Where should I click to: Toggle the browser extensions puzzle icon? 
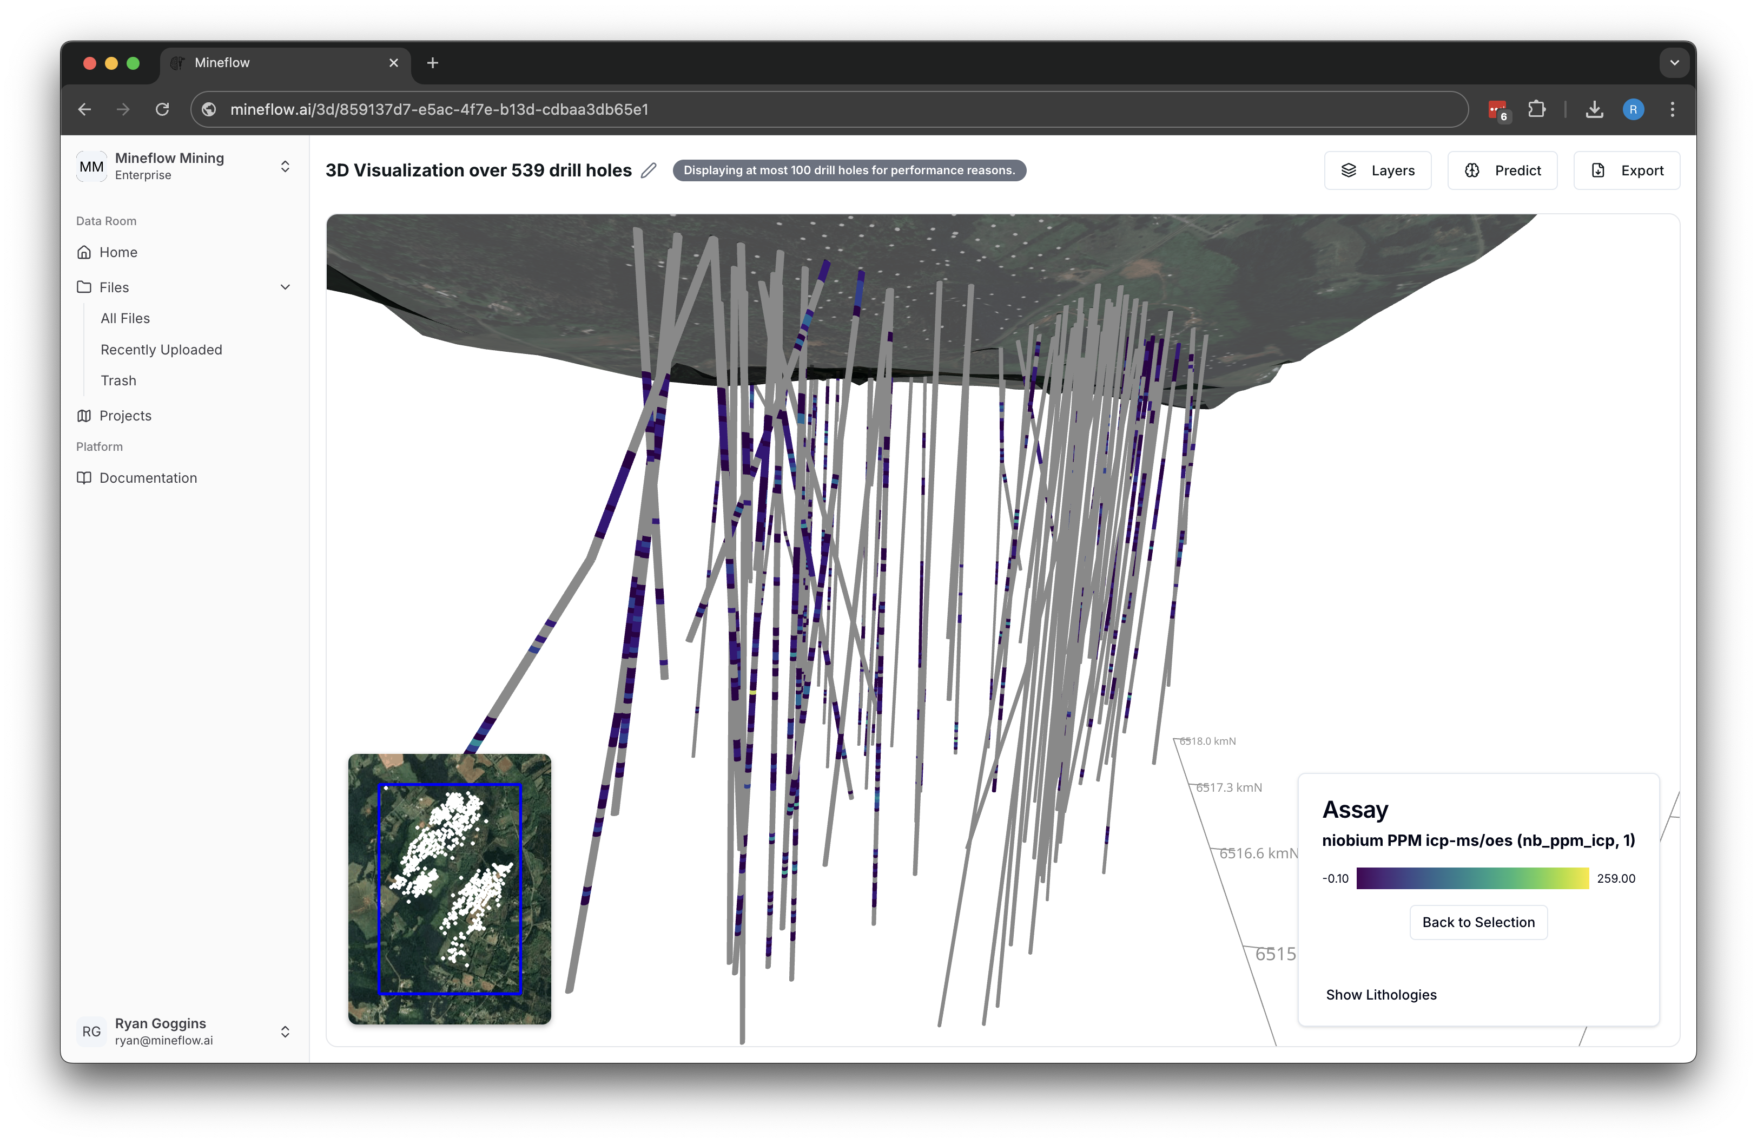tap(1537, 109)
